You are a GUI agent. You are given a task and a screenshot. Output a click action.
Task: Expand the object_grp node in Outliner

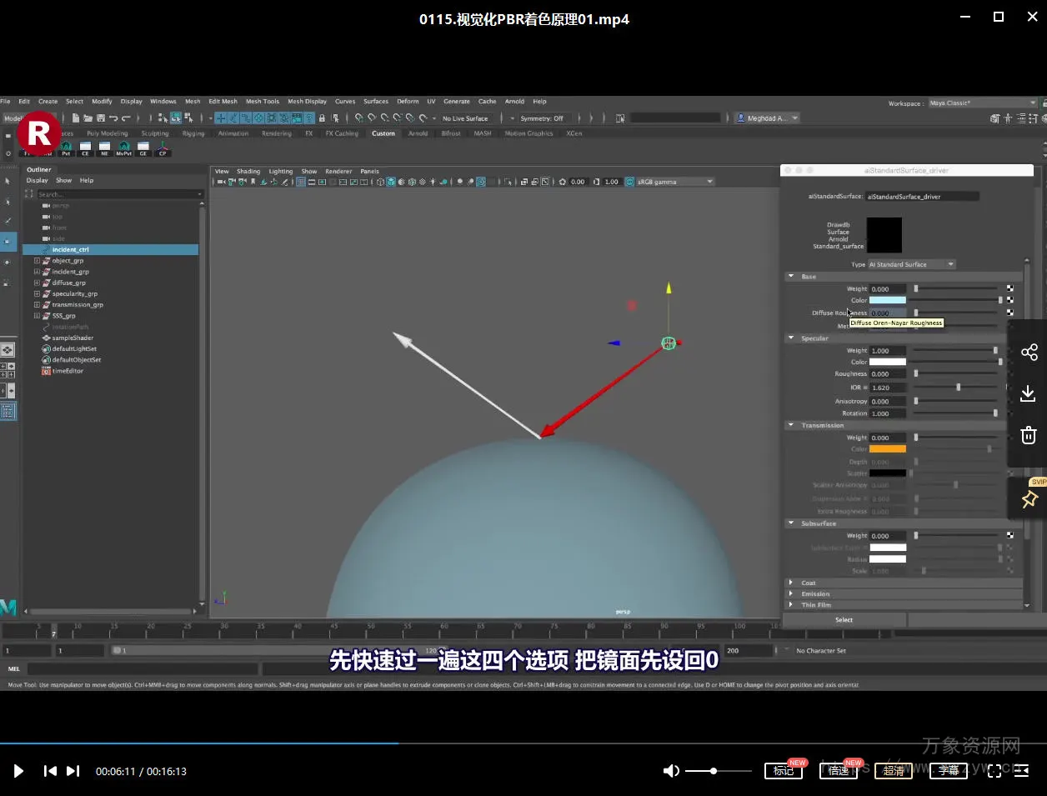[x=37, y=261]
